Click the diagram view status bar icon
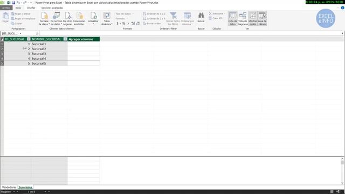The width and height of the screenshot is (345, 194). point(338,192)
